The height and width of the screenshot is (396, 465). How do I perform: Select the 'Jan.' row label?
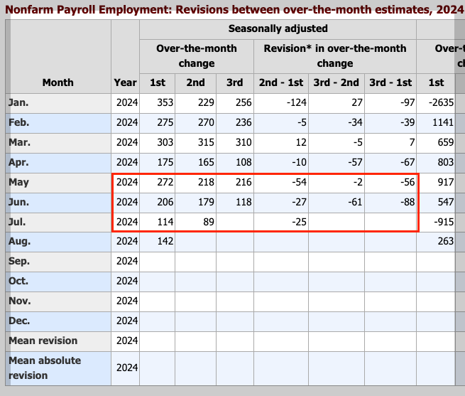[18, 102]
